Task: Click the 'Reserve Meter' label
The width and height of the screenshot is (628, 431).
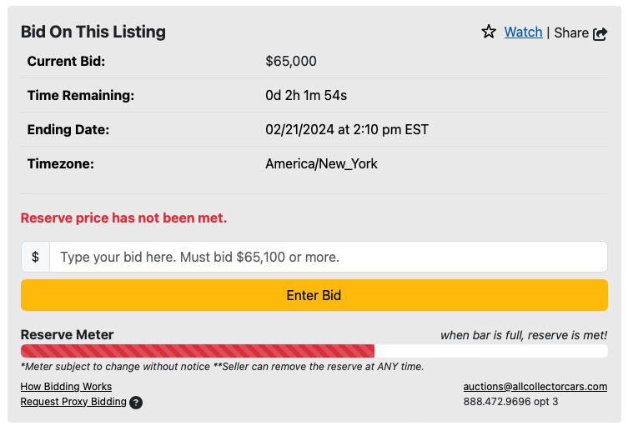Action: coord(67,334)
